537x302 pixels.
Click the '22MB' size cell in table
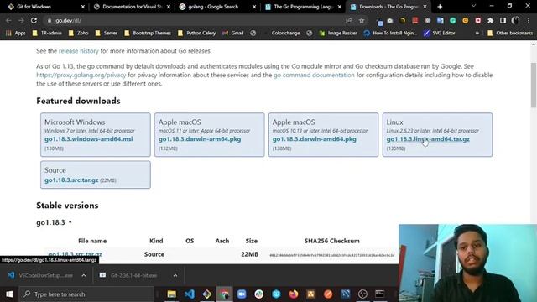pyautogui.click(x=250, y=254)
